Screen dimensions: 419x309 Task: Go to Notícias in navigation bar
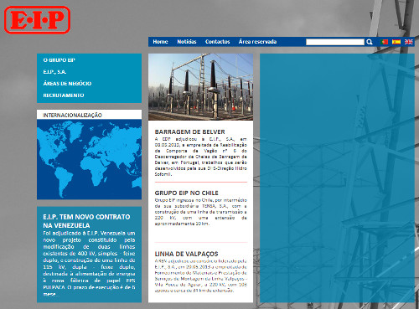[x=187, y=42]
